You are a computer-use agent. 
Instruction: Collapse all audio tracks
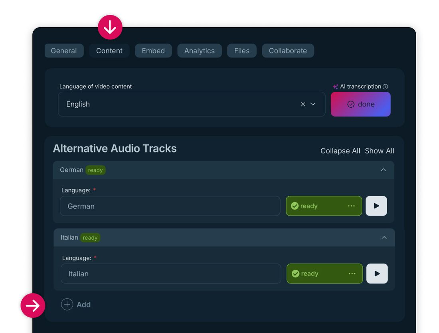coord(340,151)
